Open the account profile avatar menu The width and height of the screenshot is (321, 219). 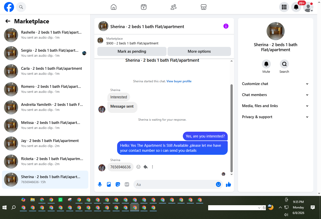pos(308,7)
